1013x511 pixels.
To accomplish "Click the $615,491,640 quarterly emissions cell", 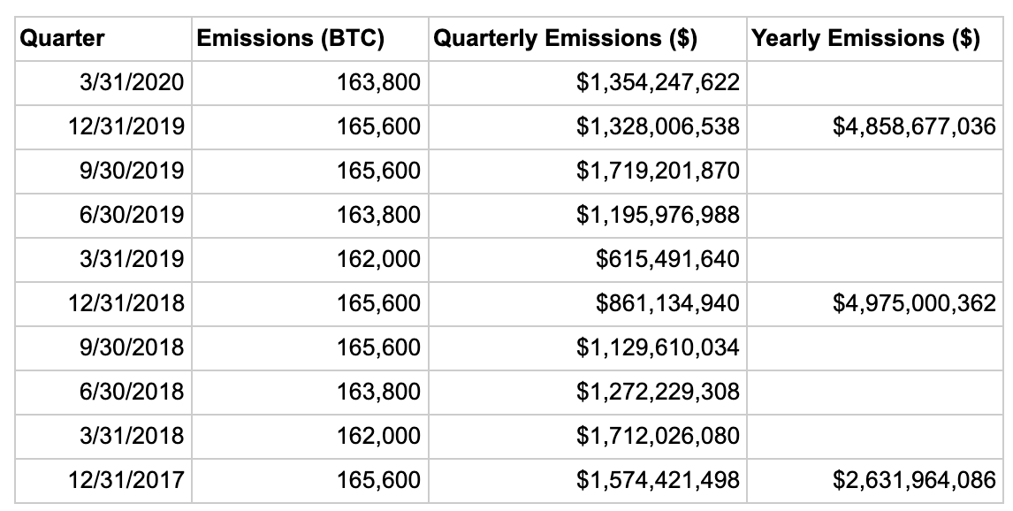I will coord(667,260).
